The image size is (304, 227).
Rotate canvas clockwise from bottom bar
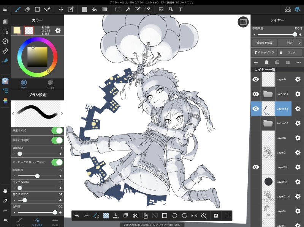pyautogui.click(x=184, y=216)
